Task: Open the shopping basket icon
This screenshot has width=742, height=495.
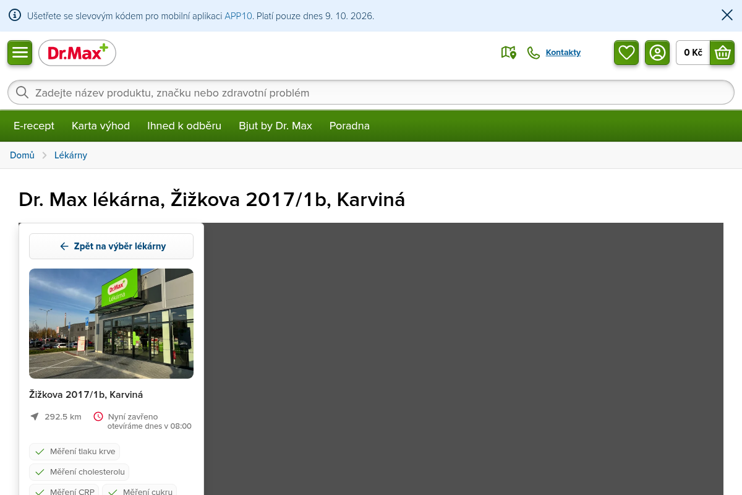Action: [x=722, y=53]
